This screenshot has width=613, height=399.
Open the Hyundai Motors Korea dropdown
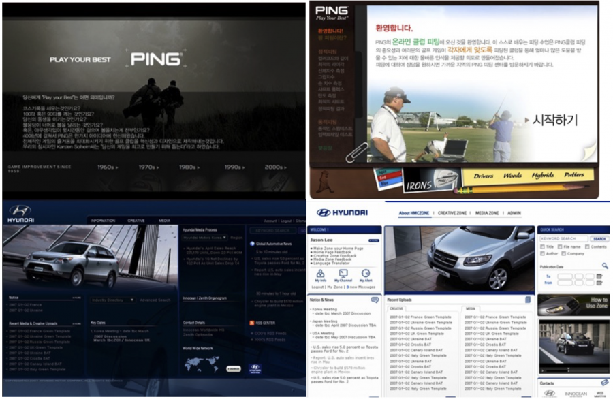[x=204, y=238]
